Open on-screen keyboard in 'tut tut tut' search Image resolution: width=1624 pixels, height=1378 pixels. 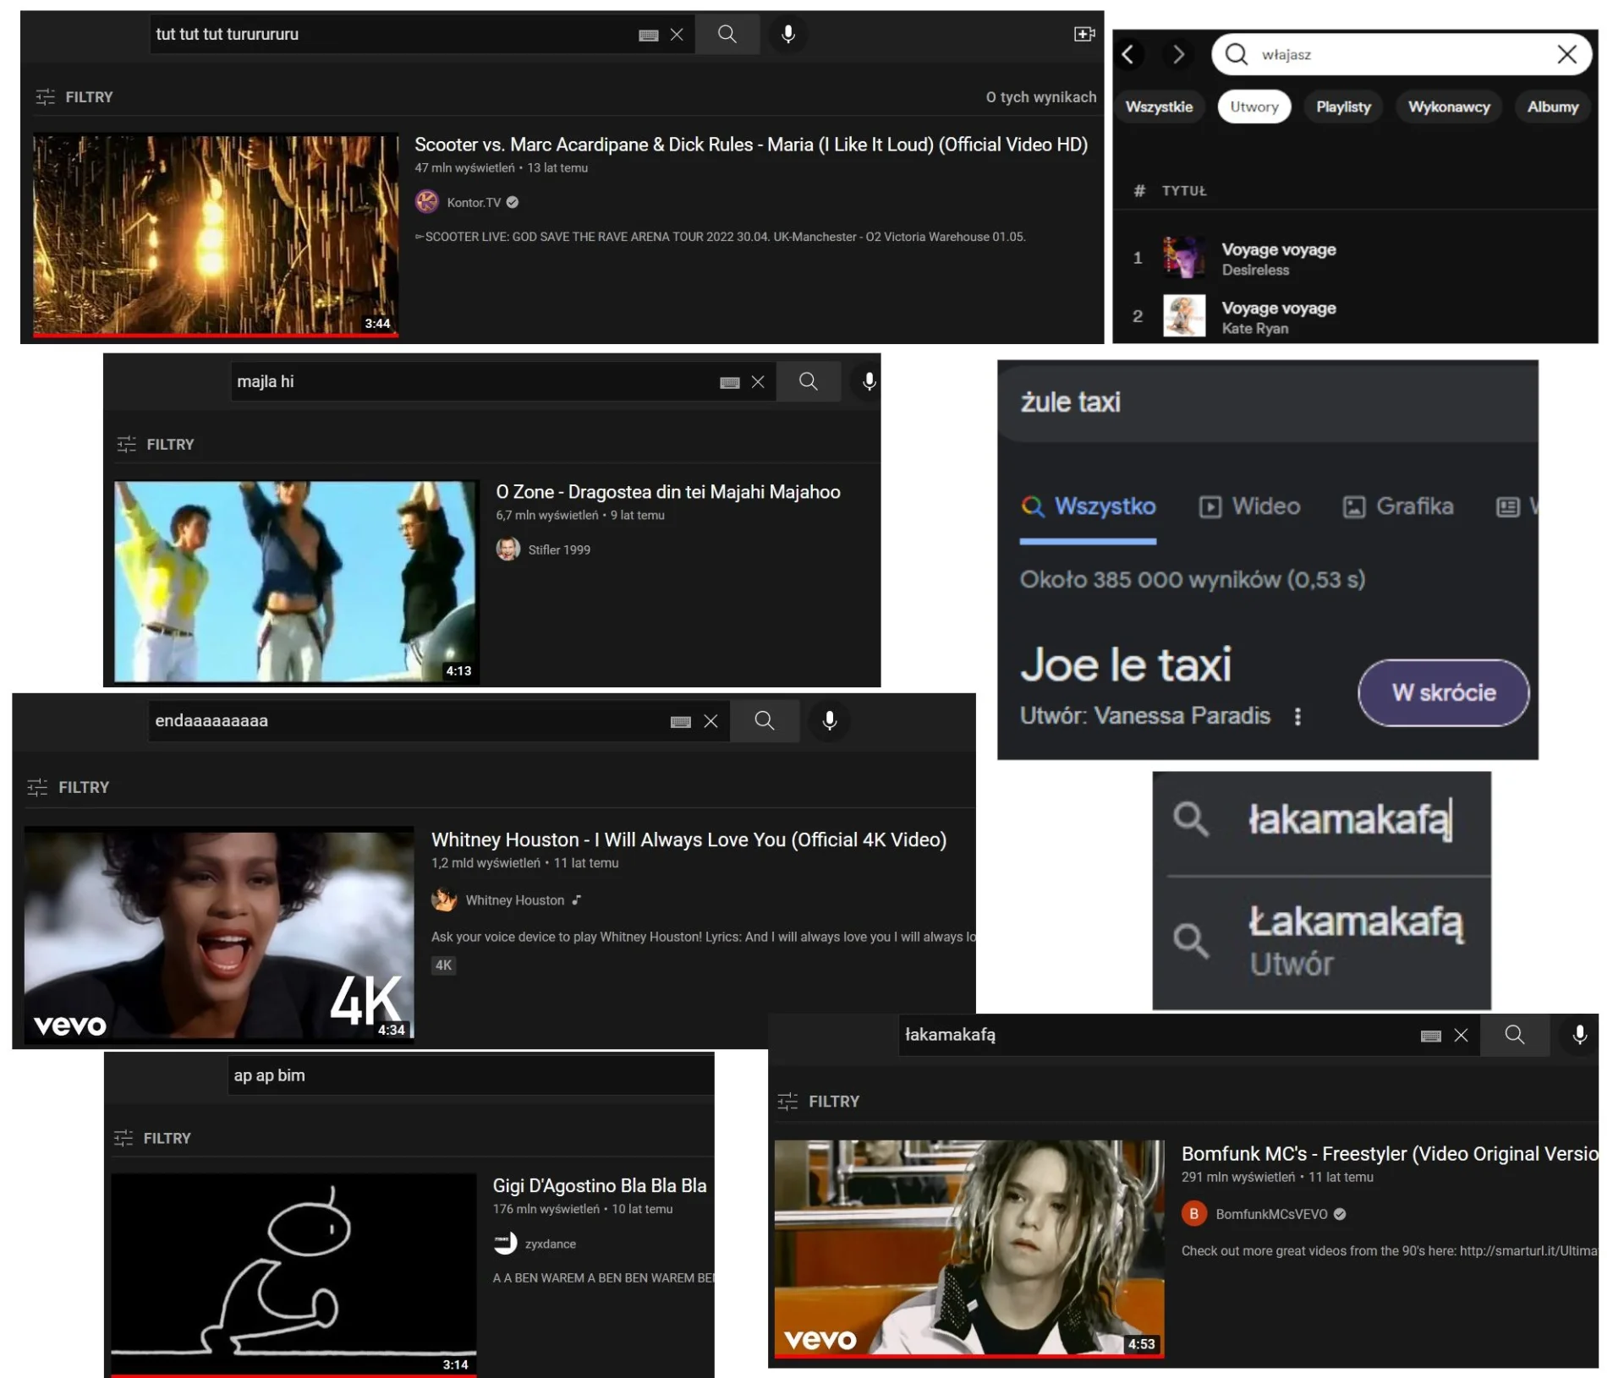tap(649, 35)
